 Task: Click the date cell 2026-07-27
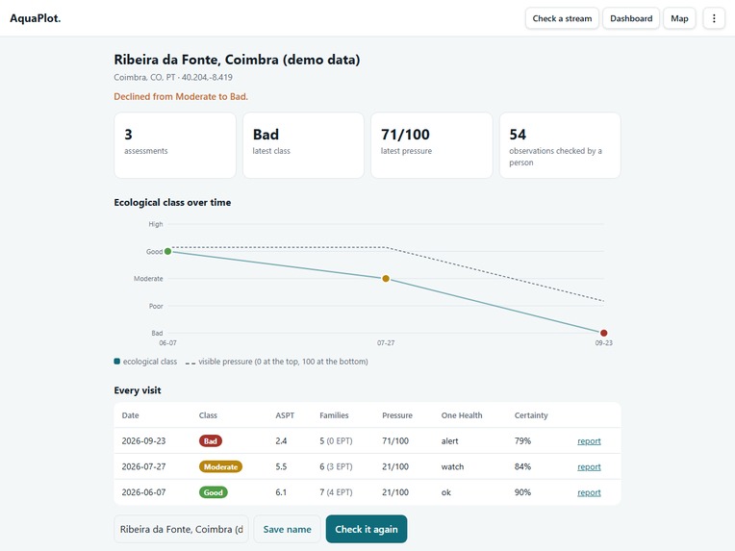click(144, 466)
